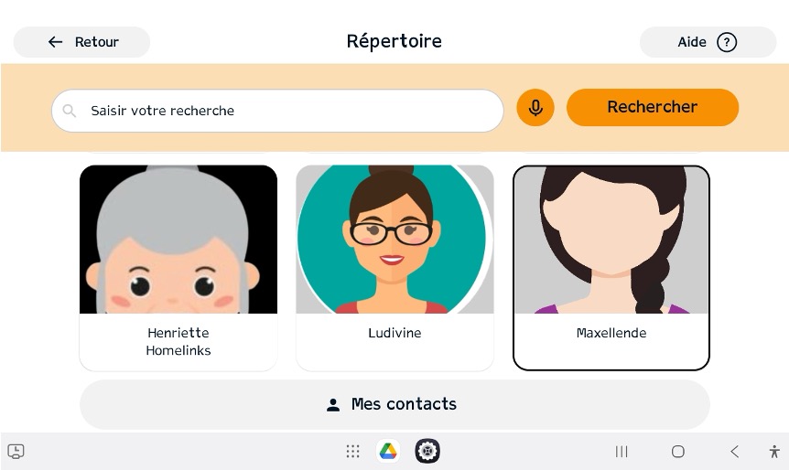Tap the accessibility person icon
This screenshot has width=789, height=470.
774,452
